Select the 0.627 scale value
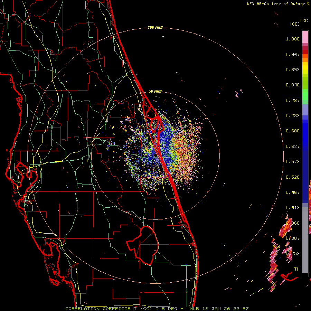The height and width of the screenshot is (311, 311). (x=293, y=147)
